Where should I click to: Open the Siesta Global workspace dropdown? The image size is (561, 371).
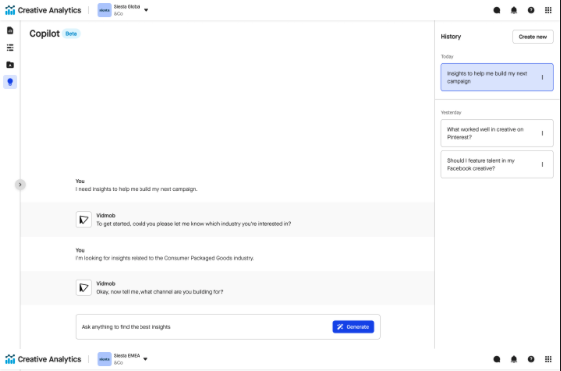pos(146,10)
